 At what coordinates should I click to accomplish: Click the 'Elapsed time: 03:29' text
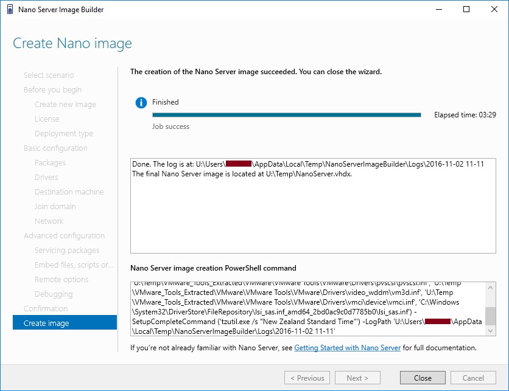[465, 115]
